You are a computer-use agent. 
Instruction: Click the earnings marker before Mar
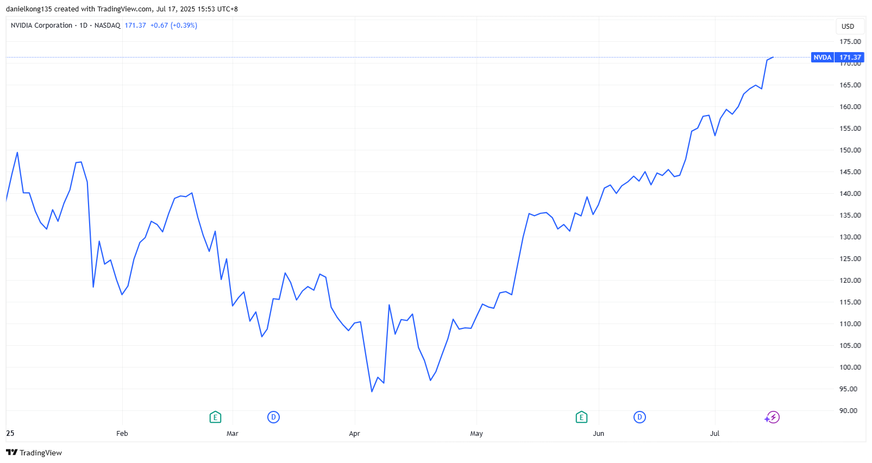[215, 417]
